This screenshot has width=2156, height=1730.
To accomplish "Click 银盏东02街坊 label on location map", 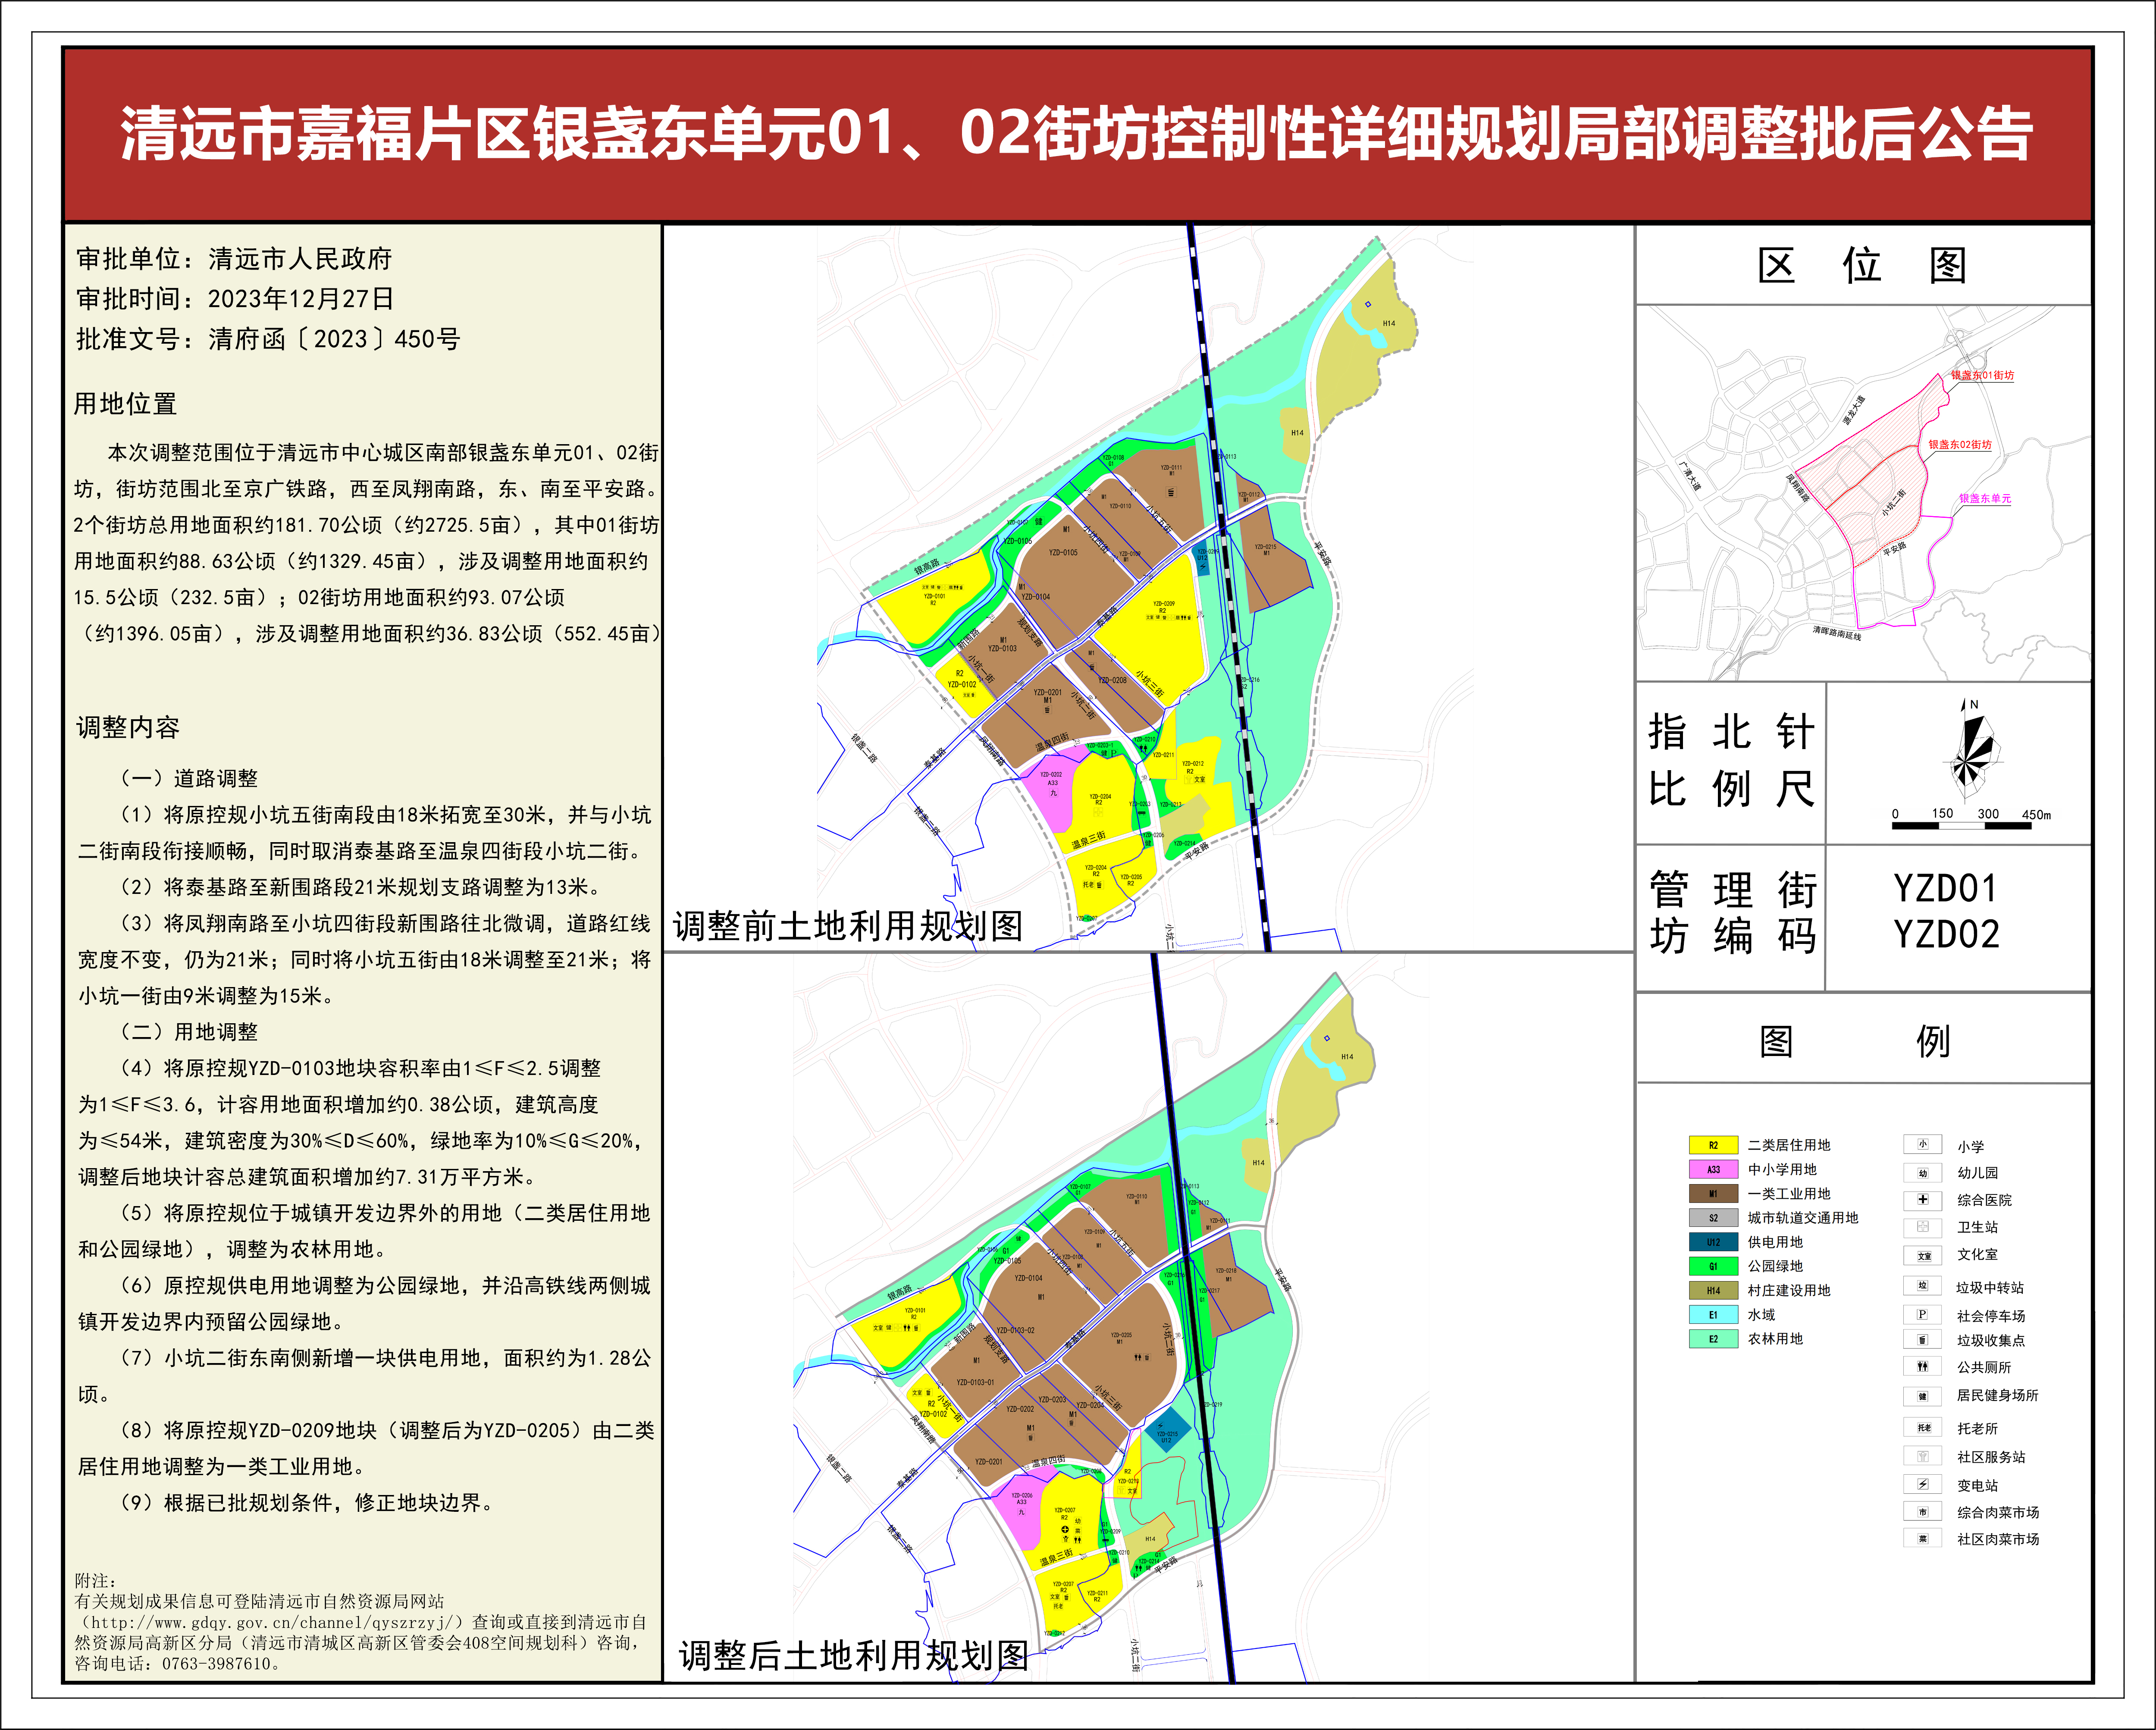I will click(x=1960, y=444).
